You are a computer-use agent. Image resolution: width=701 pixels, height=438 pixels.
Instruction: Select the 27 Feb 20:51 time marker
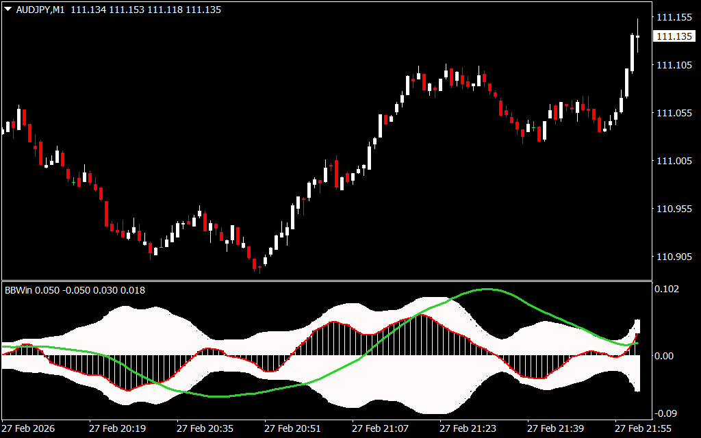[292, 428]
